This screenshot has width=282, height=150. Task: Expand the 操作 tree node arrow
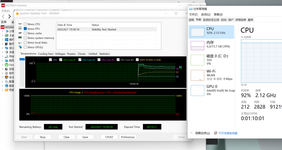pyautogui.click(x=3, y=40)
